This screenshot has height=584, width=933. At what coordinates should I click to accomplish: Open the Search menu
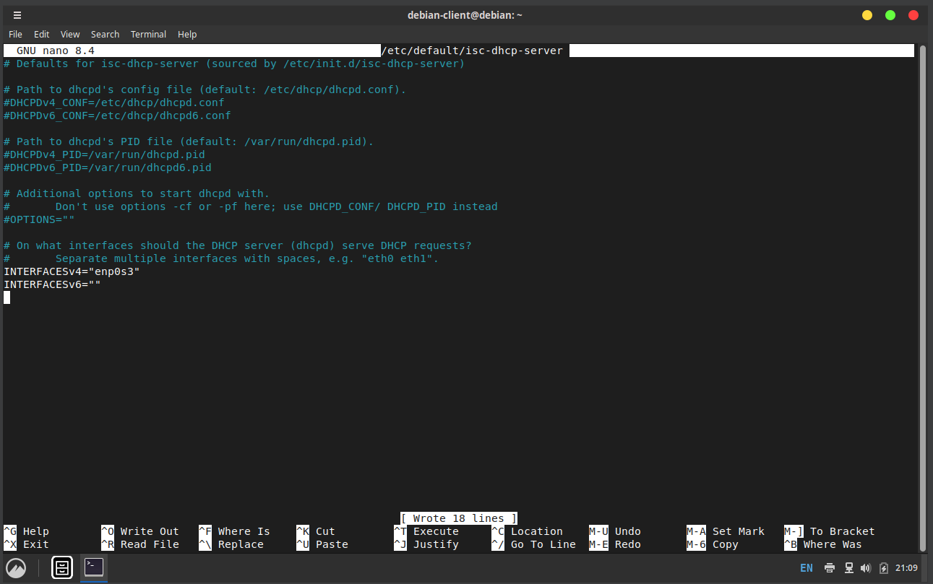click(105, 34)
